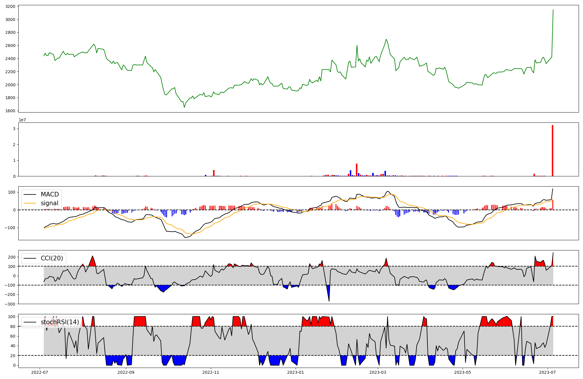The height and width of the screenshot is (379, 583).
Task: Click the 1600 price axis tick
Action: point(10,111)
